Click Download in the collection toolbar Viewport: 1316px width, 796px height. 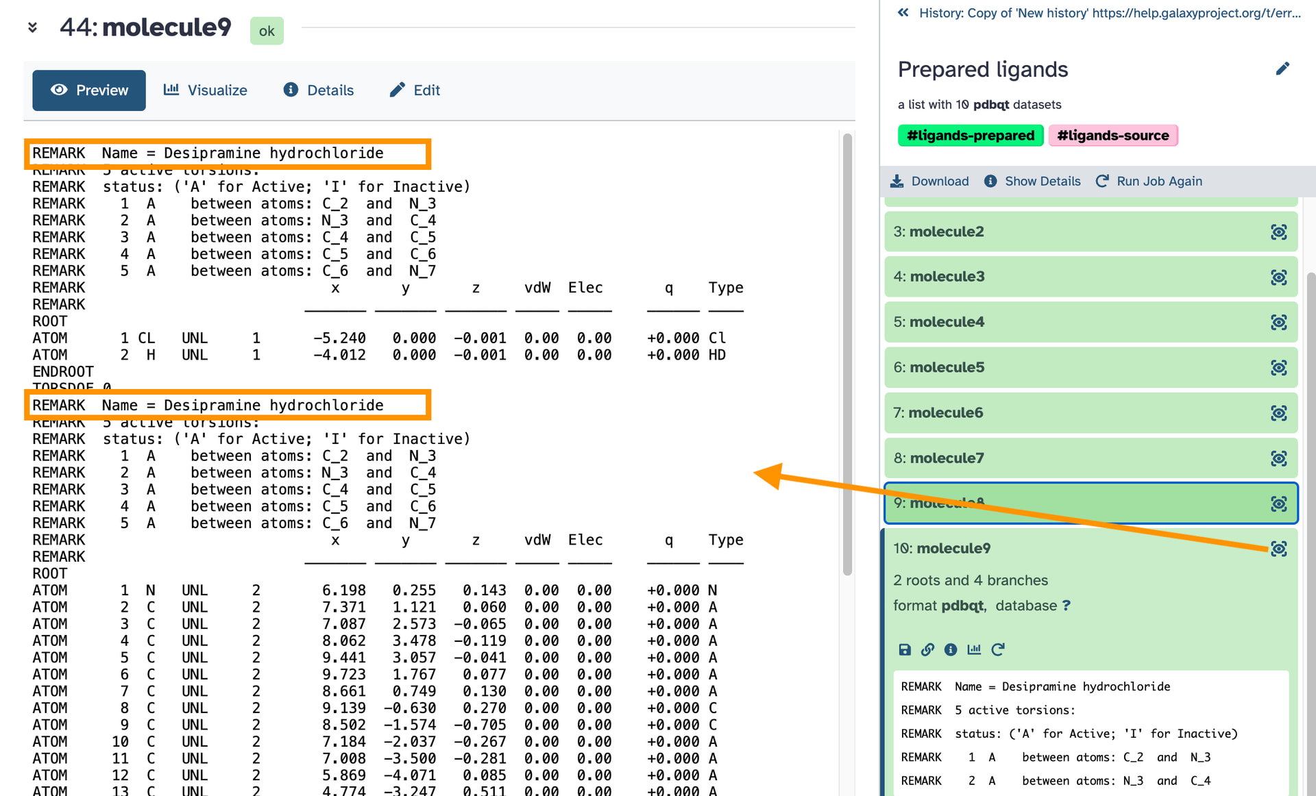(x=929, y=181)
